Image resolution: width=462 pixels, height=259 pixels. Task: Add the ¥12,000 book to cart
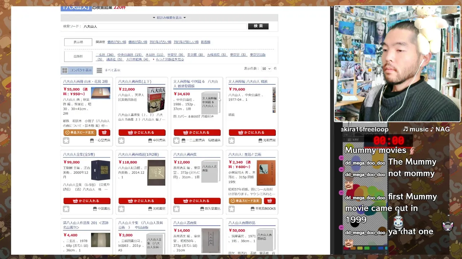[x=197, y=201]
